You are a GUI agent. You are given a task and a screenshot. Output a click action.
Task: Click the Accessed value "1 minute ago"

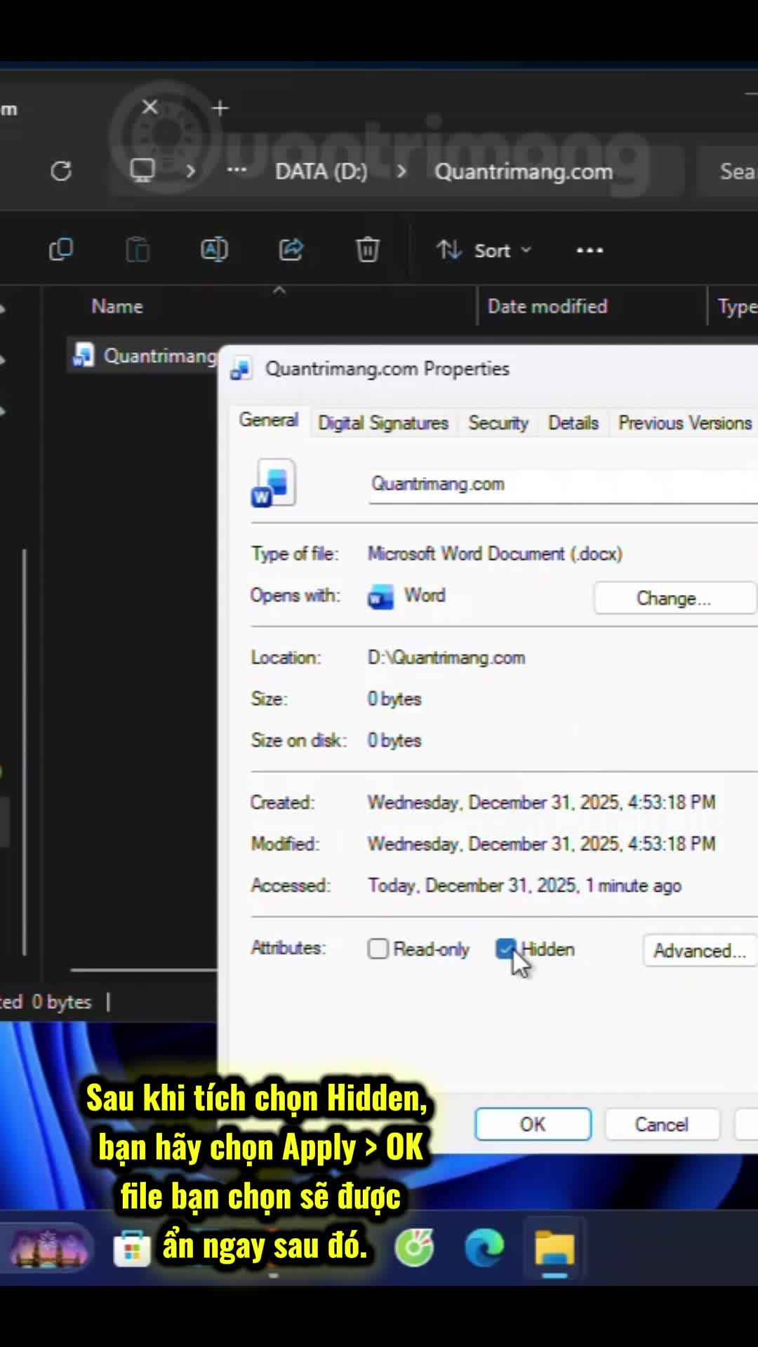pyautogui.click(x=634, y=885)
